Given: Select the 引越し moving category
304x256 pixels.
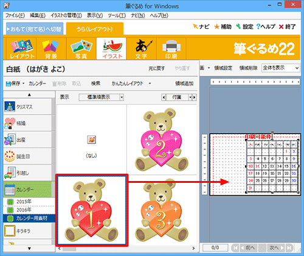Looking at the screenshot, I should [x=27, y=173].
